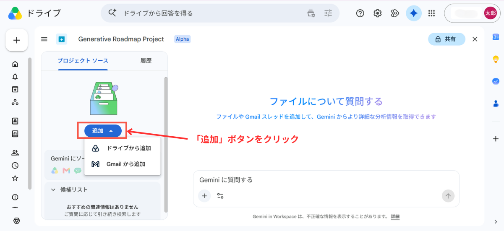
Task: Open the 詳細 link in the disclaimer
Action: (x=395, y=217)
